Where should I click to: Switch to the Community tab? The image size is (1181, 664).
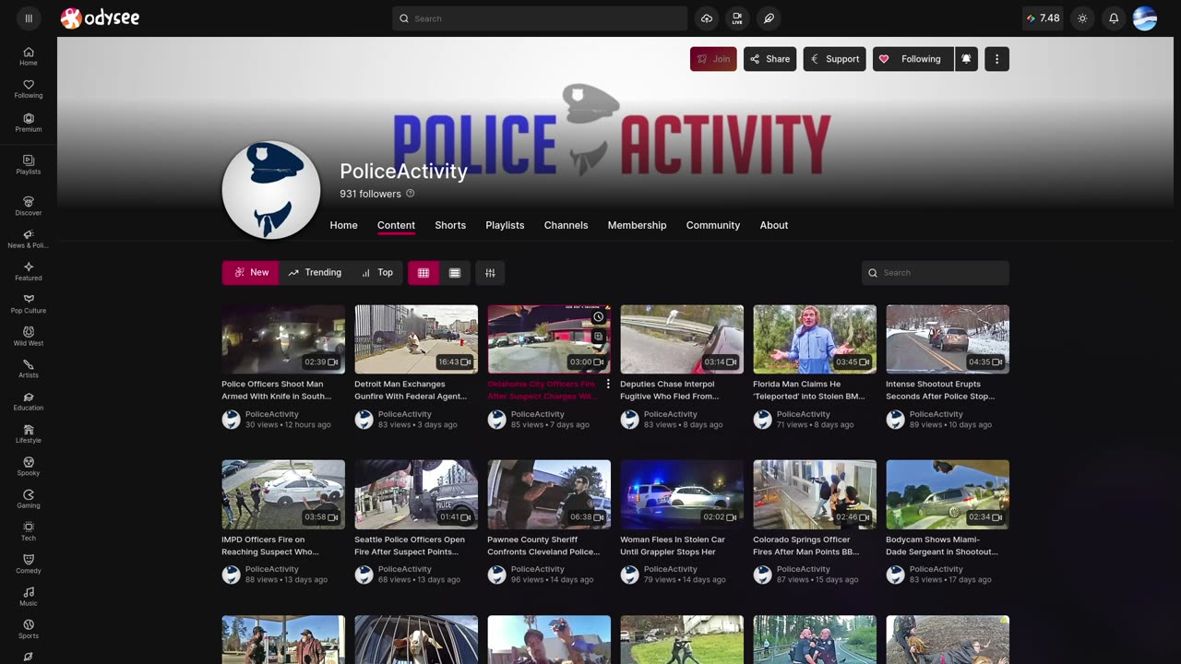pos(712,225)
